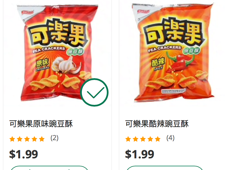Click the fourth star of 可樂果酷辣豌豆酥 rating
Image resolution: width=225 pixels, height=170 pixels.
(x=150, y=139)
